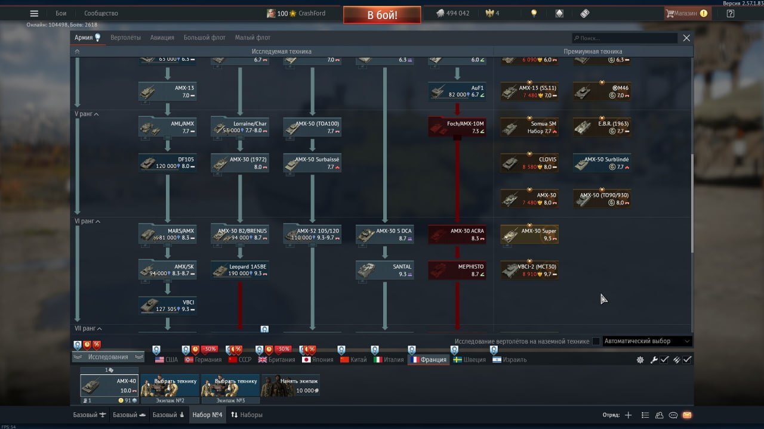Select the Германия nation
This screenshot has height=429, width=764.
pyautogui.click(x=203, y=360)
